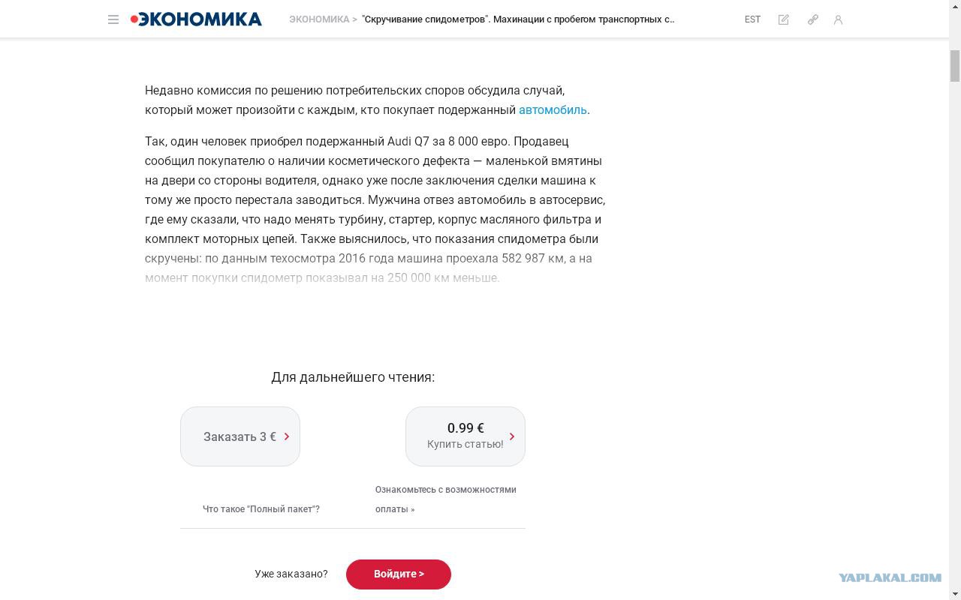Viewport: 961px width, 600px height.
Task: Click the article title in breadcrumb
Action: (518, 19)
